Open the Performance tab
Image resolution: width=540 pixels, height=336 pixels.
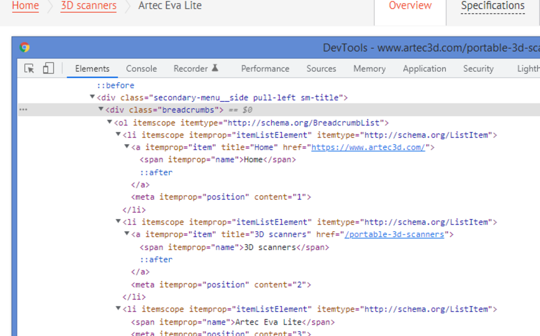[265, 69]
